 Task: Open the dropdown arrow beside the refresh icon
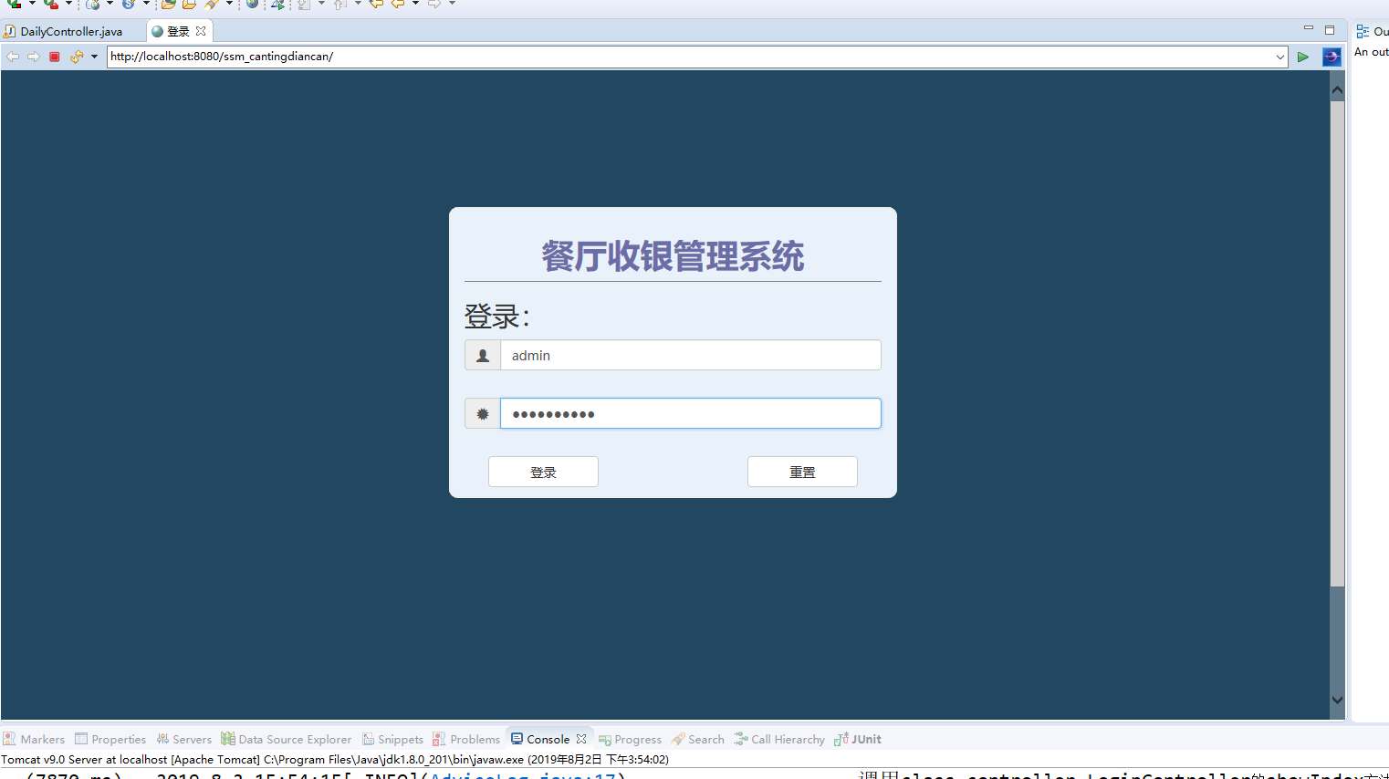94,57
